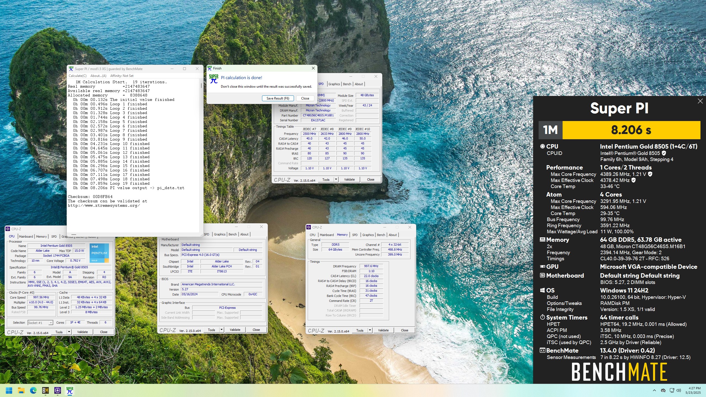The height and width of the screenshot is (397, 706).
Task: Open the volume control in system tray
Action: (x=679, y=390)
